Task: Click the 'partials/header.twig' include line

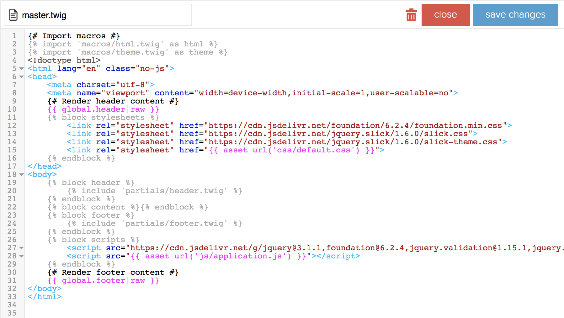Action: [x=155, y=191]
